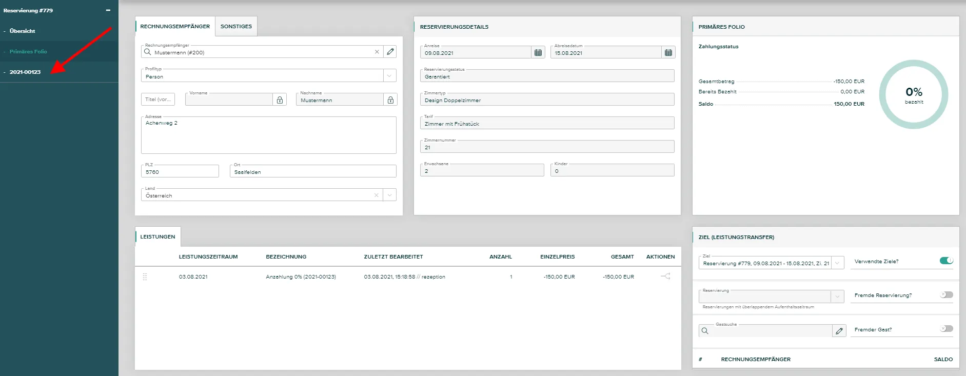Click the Reservierung #779 sidebar header

pos(28,10)
